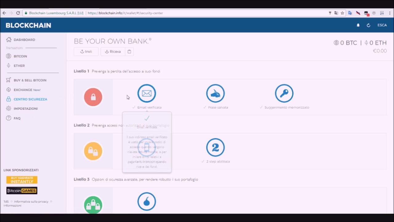Image resolution: width=394 pixels, height=222 pixels.
Task: Open Ether transactions in sidebar
Action: (15, 66)
